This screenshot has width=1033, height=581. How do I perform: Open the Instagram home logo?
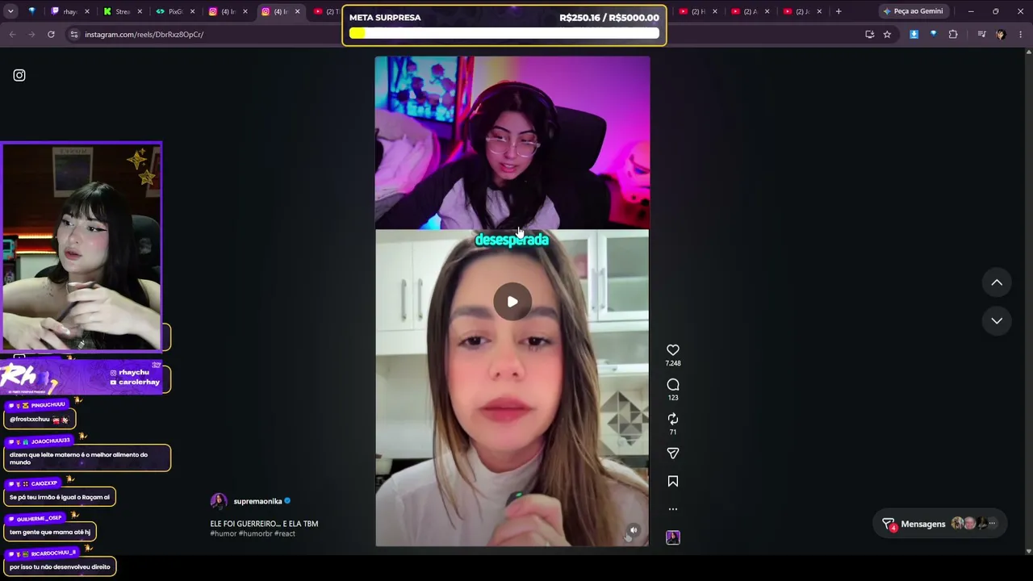point(19,75)
